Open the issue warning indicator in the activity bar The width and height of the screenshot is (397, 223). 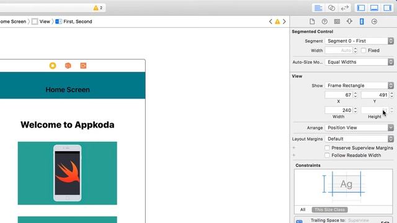[x=98, y=8]
